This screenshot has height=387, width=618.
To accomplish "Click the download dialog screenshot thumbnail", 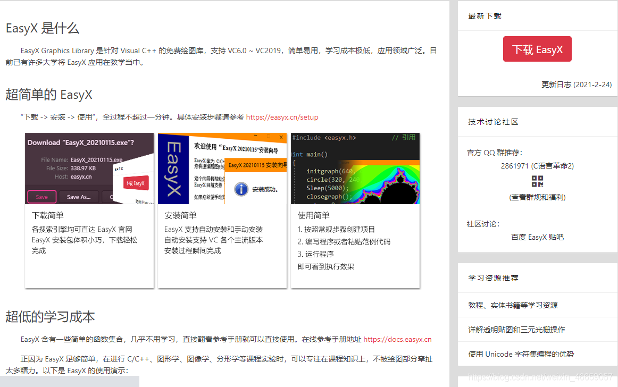I will click(x=89, y=169).
